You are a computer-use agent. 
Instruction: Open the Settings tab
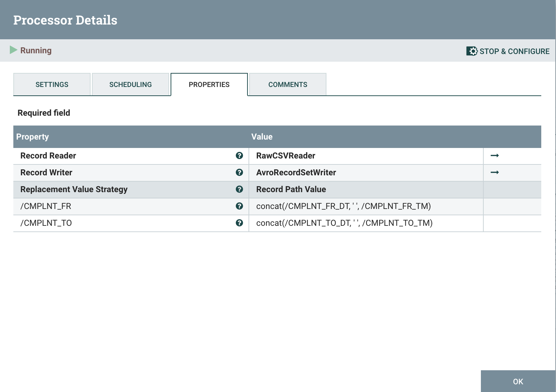[52, 85]
